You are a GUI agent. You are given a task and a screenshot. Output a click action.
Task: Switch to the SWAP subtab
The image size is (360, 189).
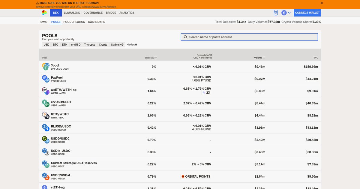click(x=44, y=22)
